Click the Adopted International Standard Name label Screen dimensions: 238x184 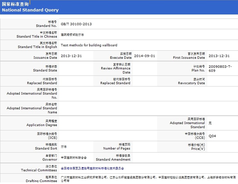(x=32, y=108)
